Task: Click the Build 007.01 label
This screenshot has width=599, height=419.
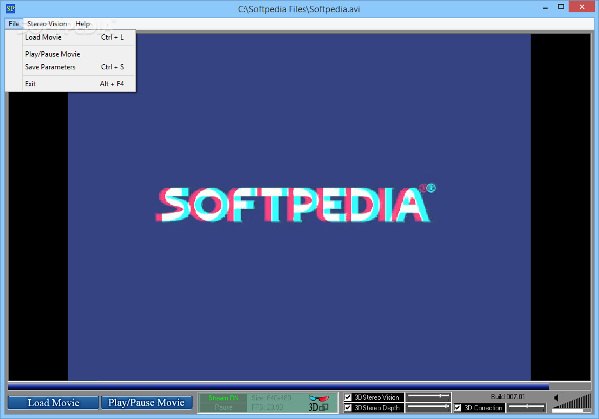Action: pyautogui.click(x=508, y=397)
